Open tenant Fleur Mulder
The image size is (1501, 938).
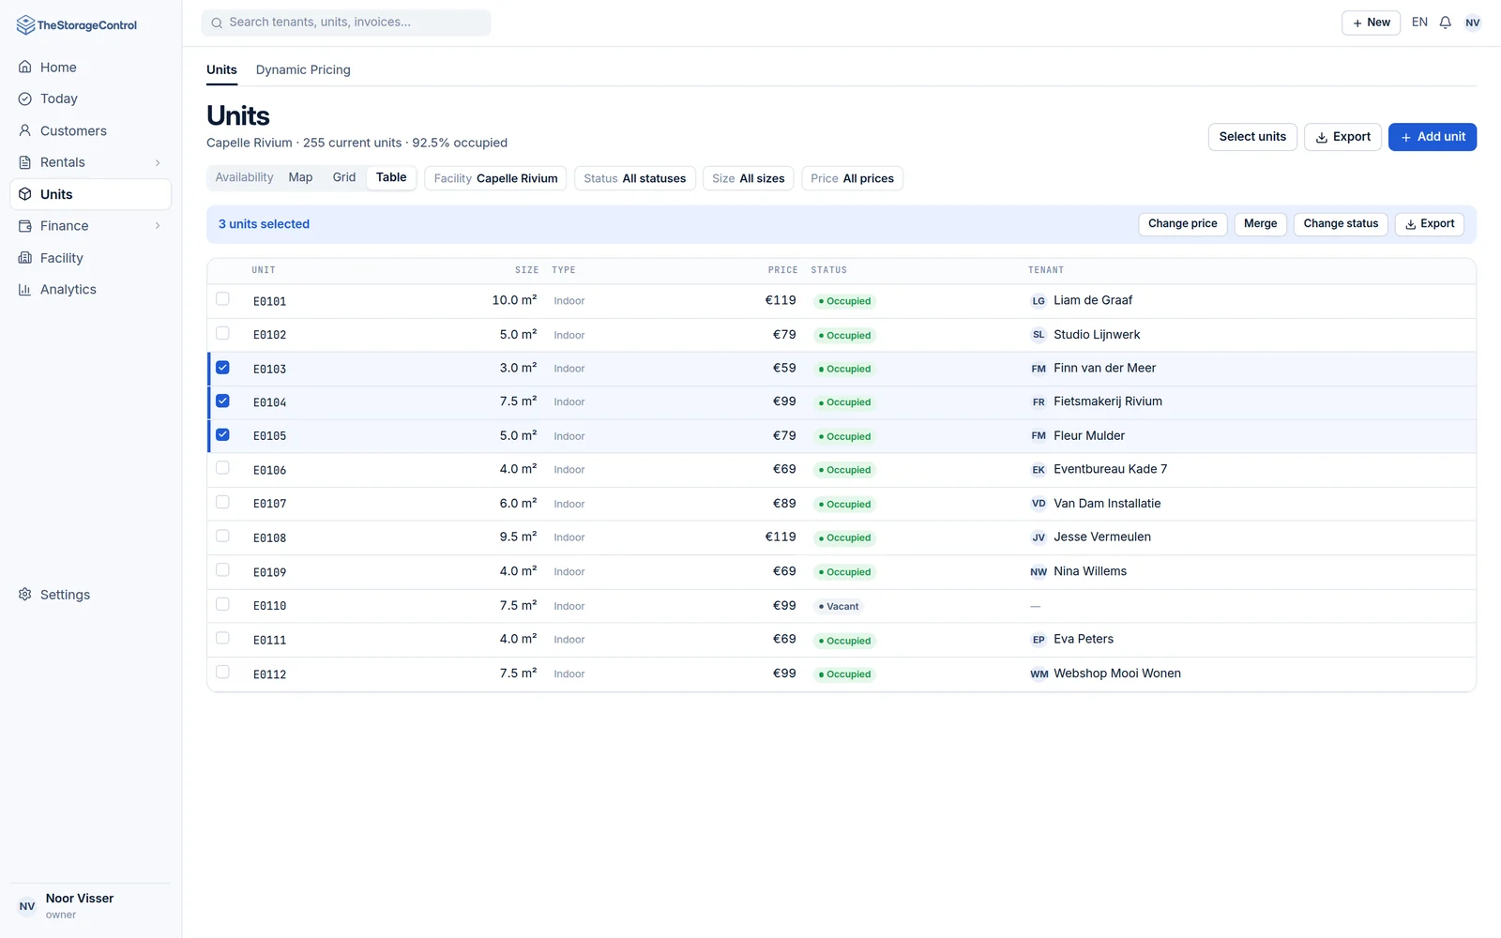click(1089, 436)
